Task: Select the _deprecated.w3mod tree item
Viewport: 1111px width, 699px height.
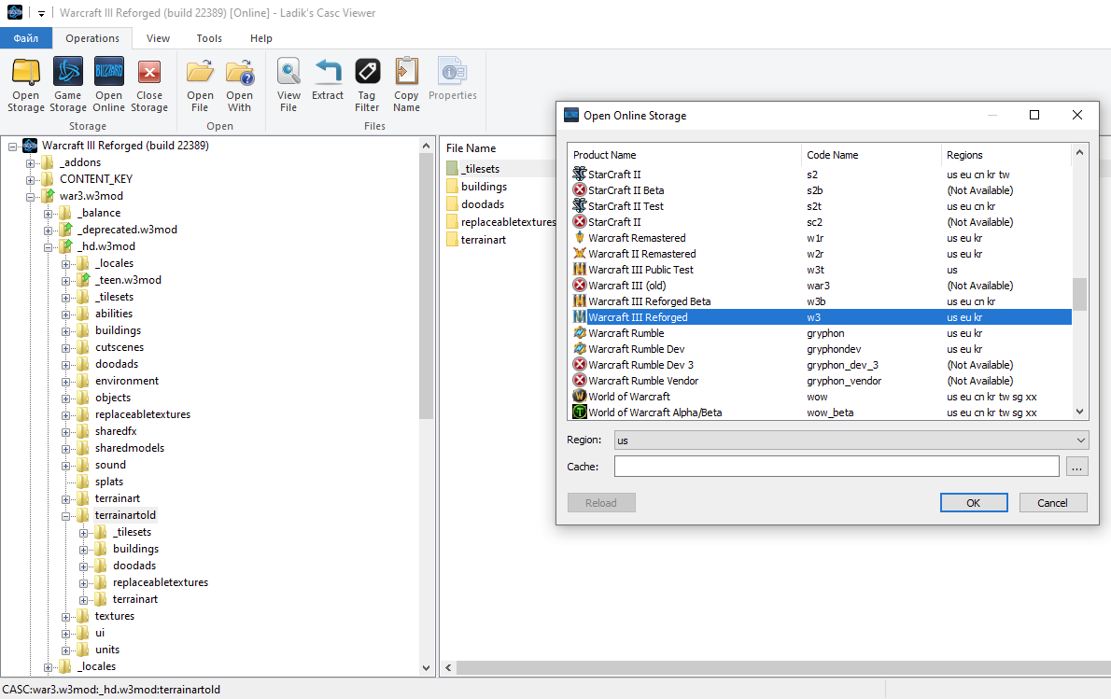Action: click(x=128, y=231)
